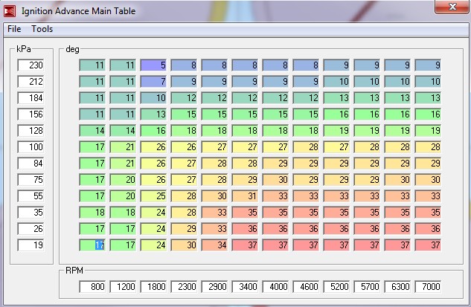Click the 5700 RPM axis field
The height and width of the screenshot is (307, 471).
[367, 287]
